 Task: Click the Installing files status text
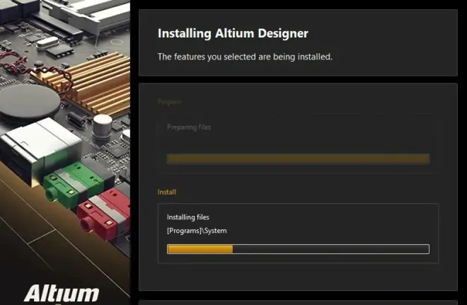tap(188, 217)
